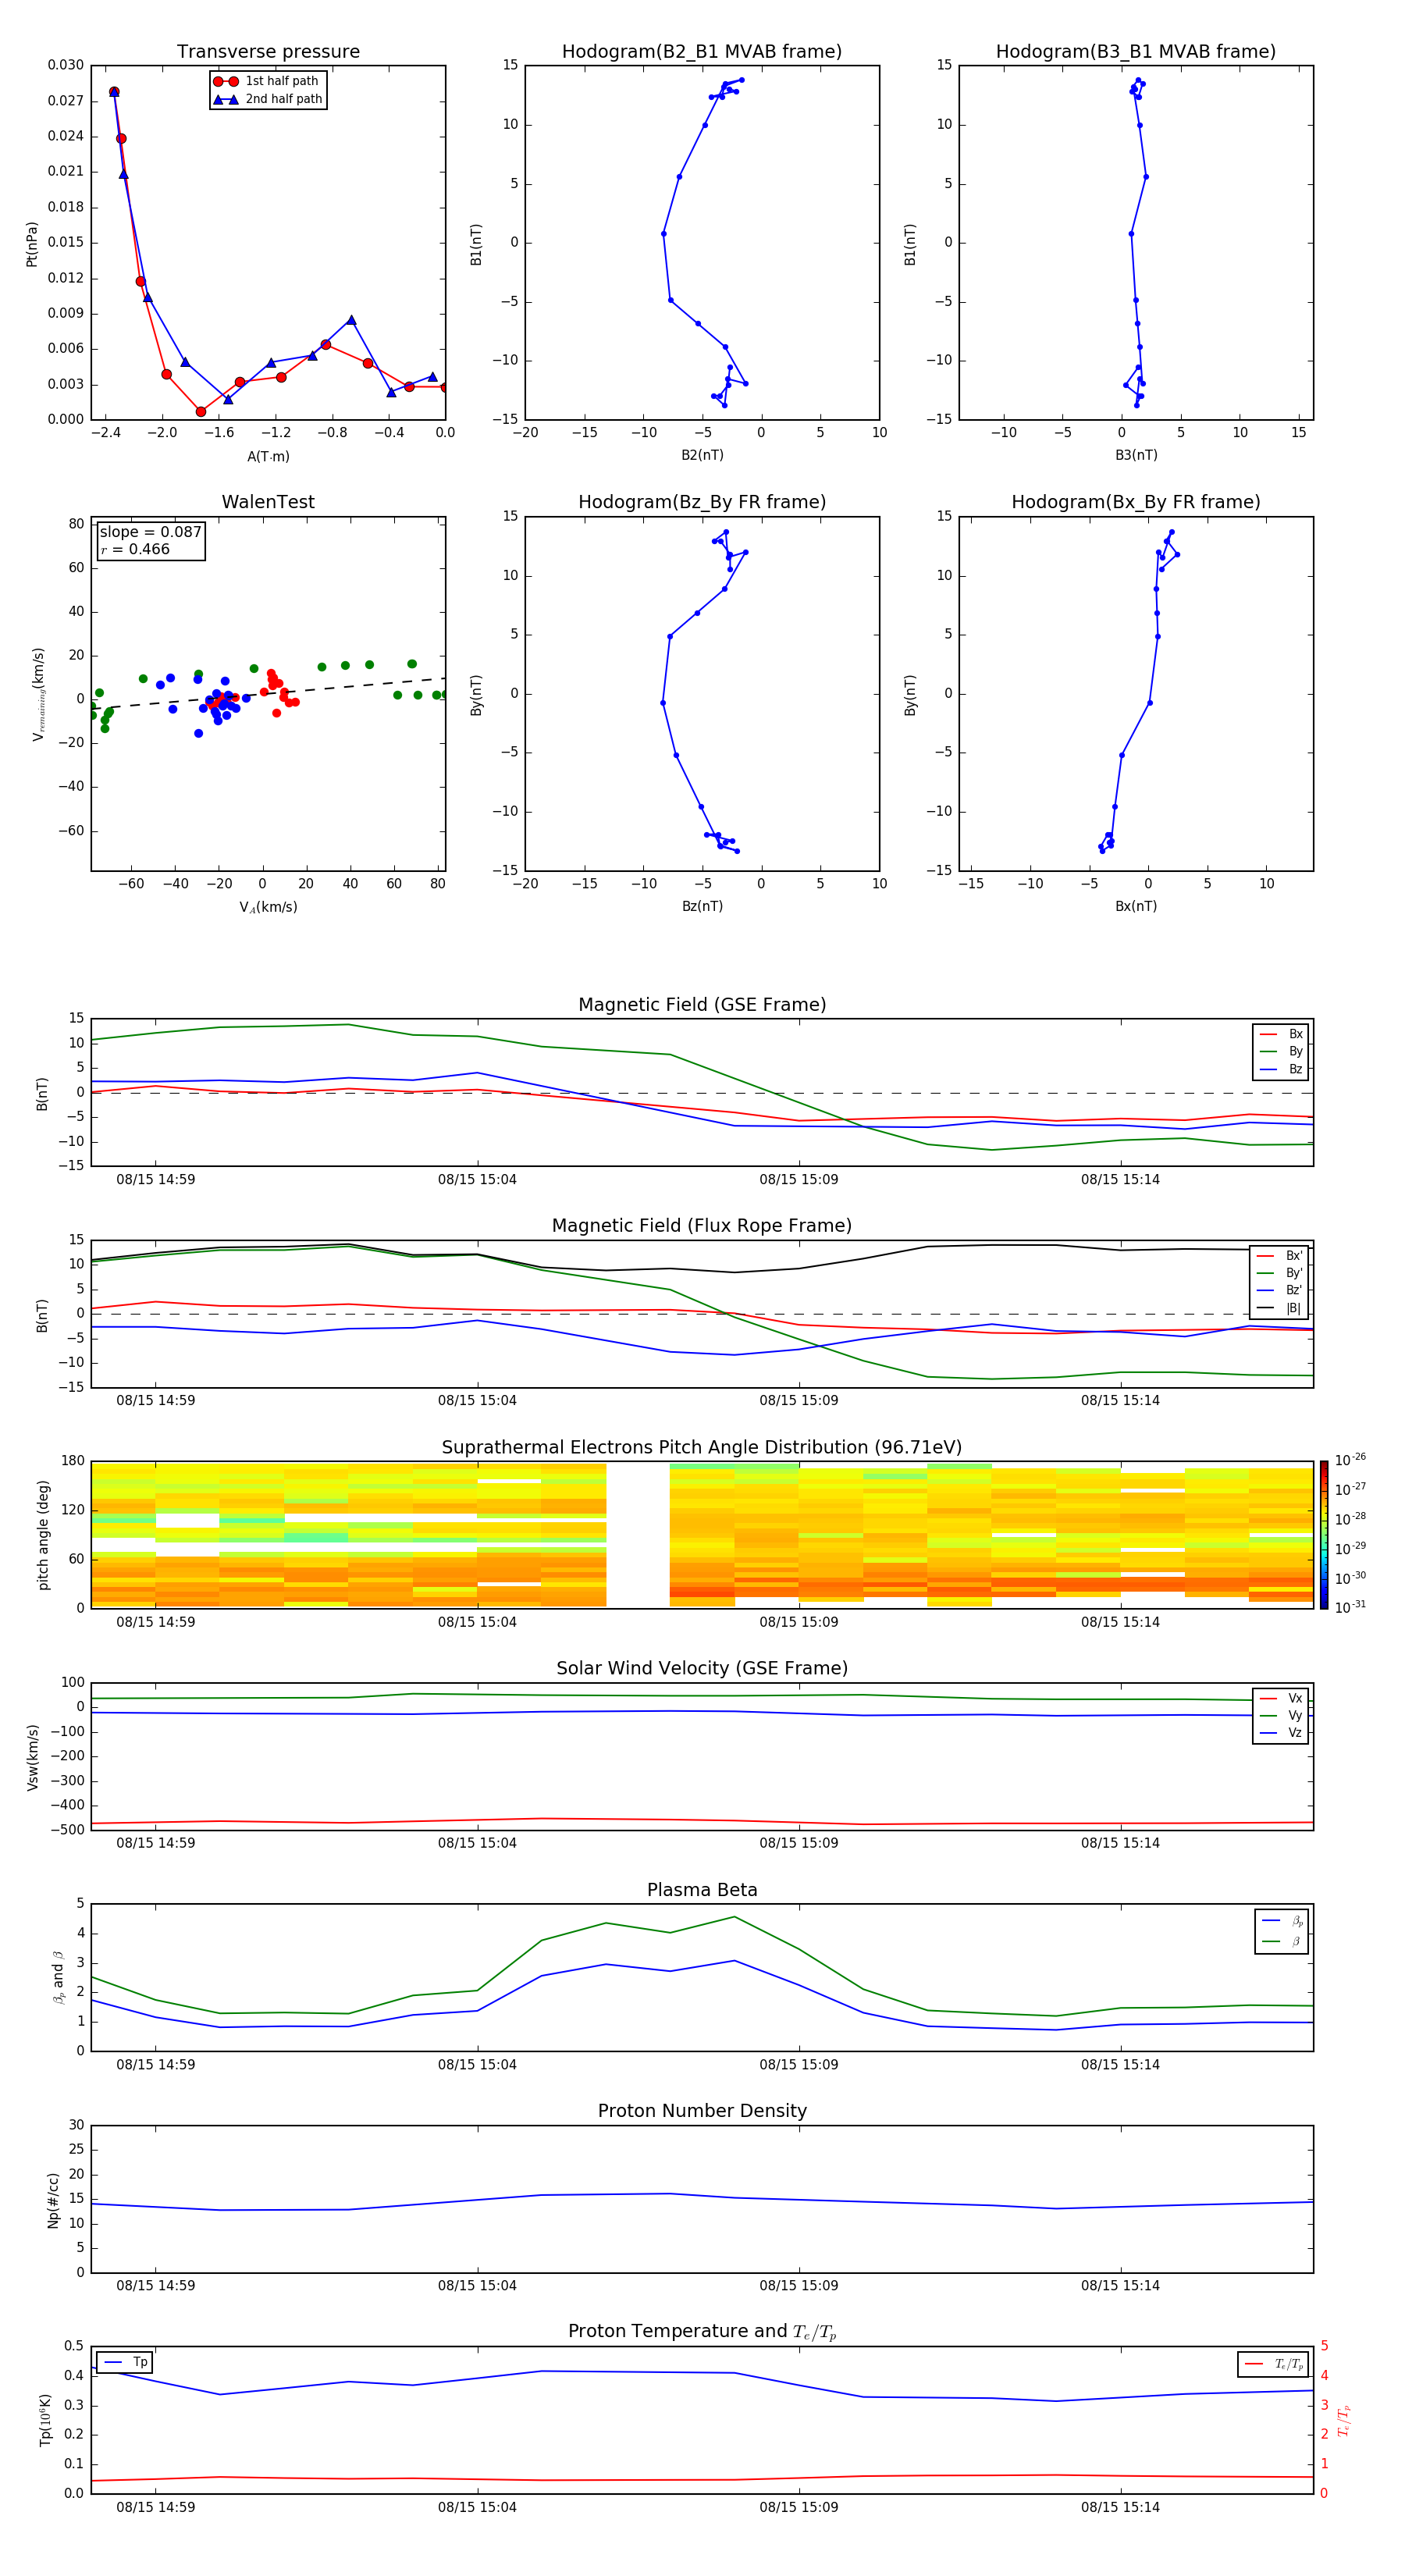
Task: Click the "Bx(nT)" x-axis label
Action: click(x=1136, y=906)
